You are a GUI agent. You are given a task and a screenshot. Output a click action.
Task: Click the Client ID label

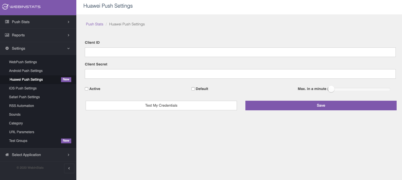coord(92,43)
